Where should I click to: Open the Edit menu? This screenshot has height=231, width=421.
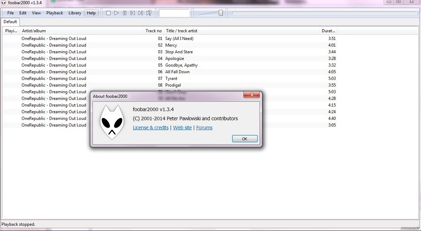coord(23,13)
